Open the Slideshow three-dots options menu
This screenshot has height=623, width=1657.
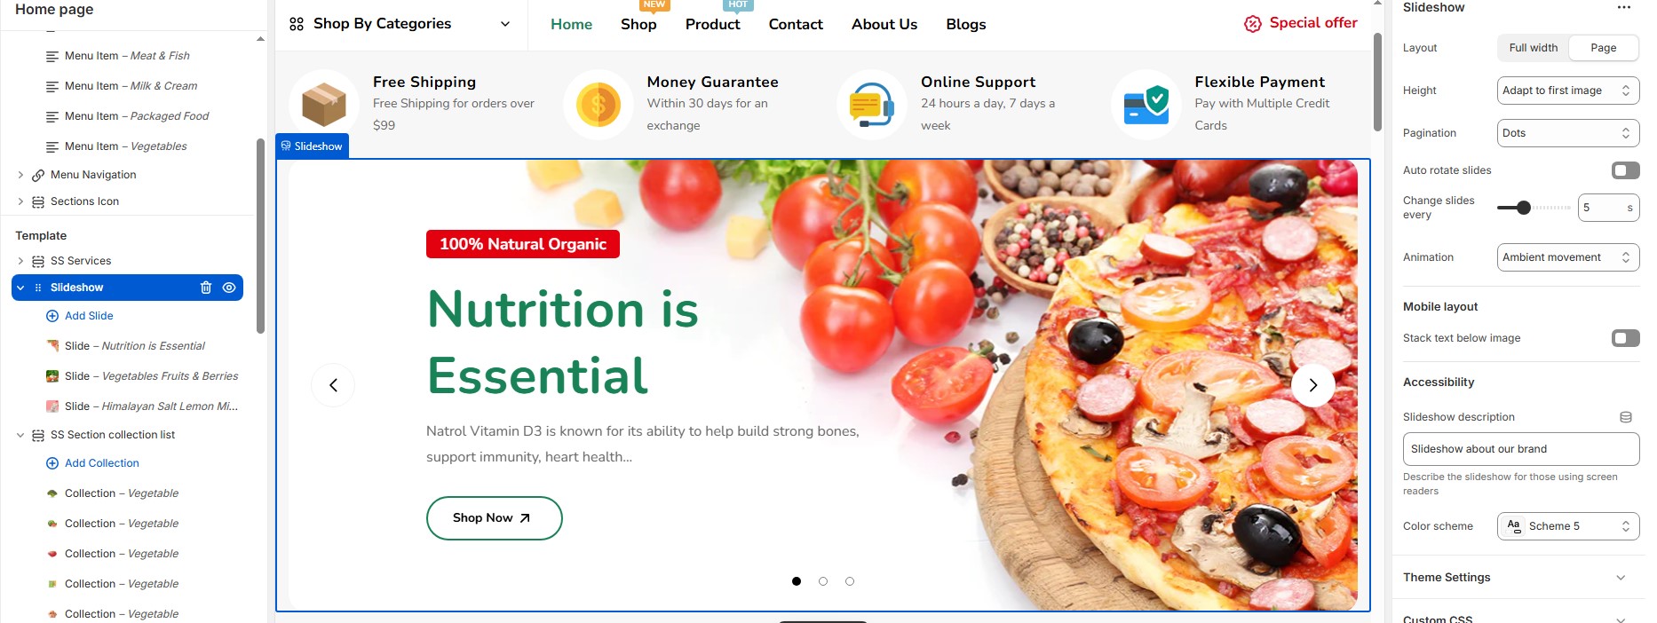point(1624,7)
